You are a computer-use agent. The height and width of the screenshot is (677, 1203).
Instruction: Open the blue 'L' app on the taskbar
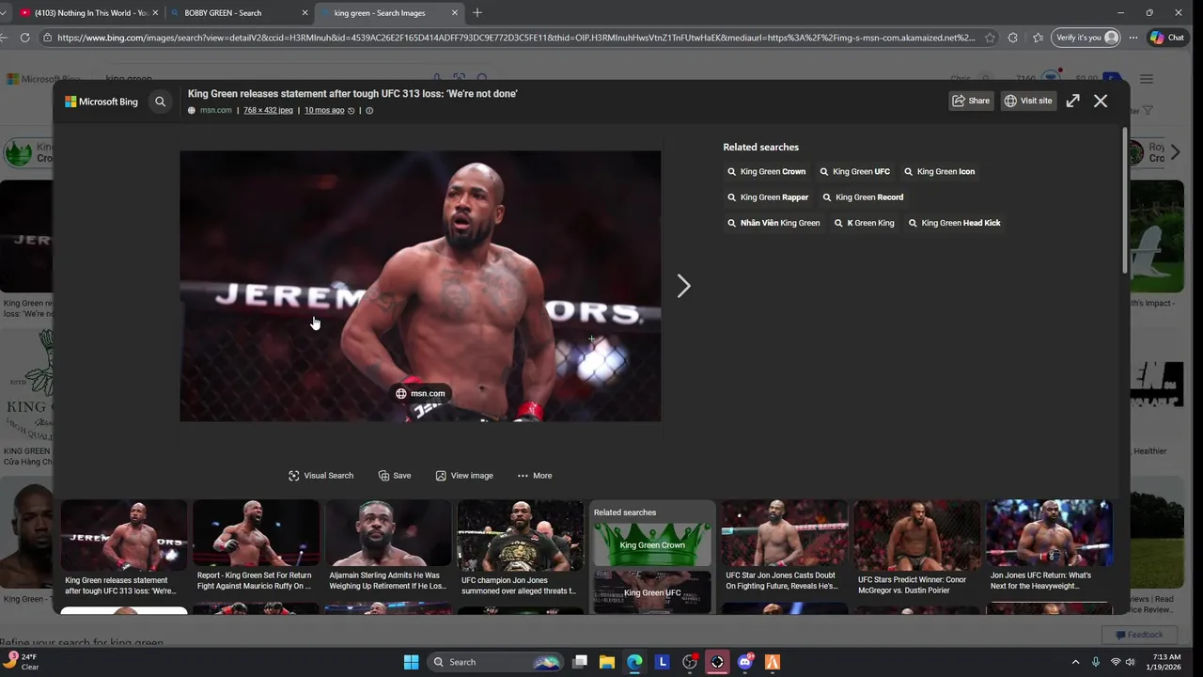[662, 662]
